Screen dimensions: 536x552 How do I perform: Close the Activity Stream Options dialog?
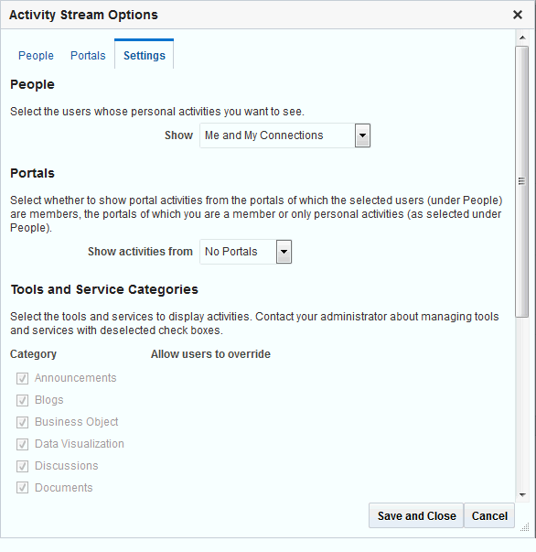click(518, 15)
